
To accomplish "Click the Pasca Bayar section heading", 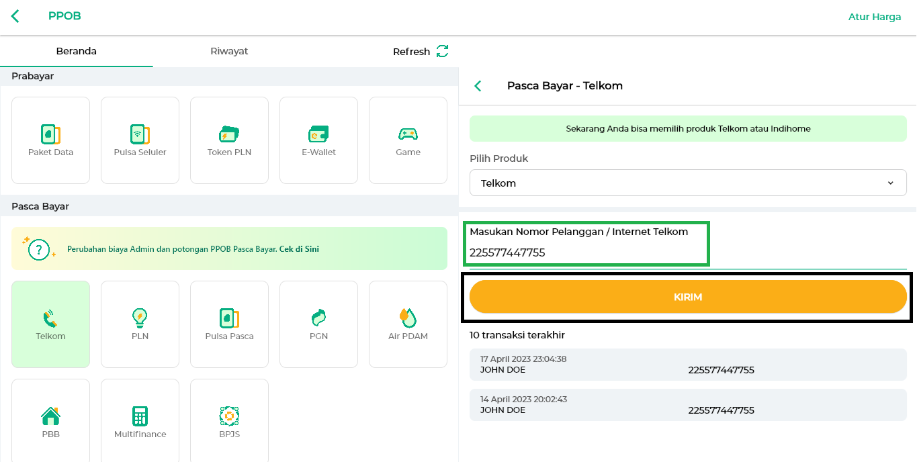I will point(40,207).
